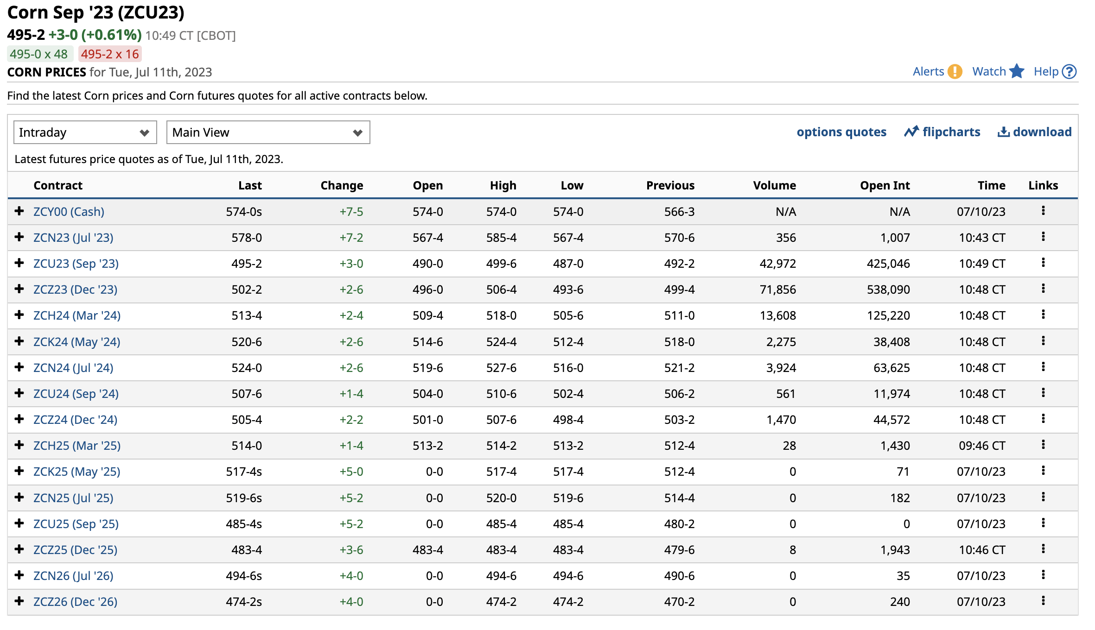Open links menu for ZCY00 Cash row
This screenshot has height=630, width=1095.
click(x=1043, y=211)
